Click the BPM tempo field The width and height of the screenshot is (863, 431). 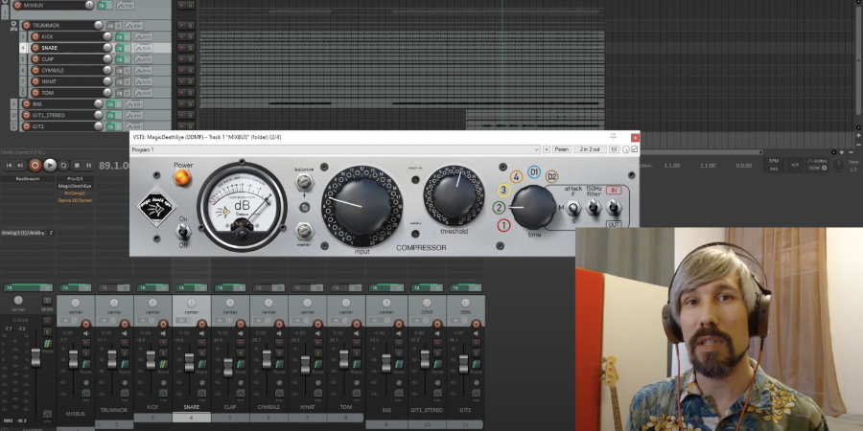tap(774, 165)
